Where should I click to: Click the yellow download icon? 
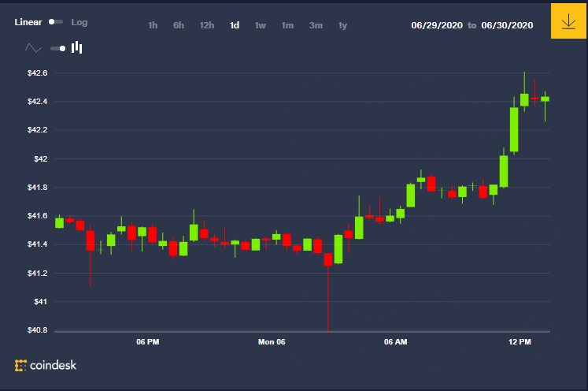click(x=568, y=21)
